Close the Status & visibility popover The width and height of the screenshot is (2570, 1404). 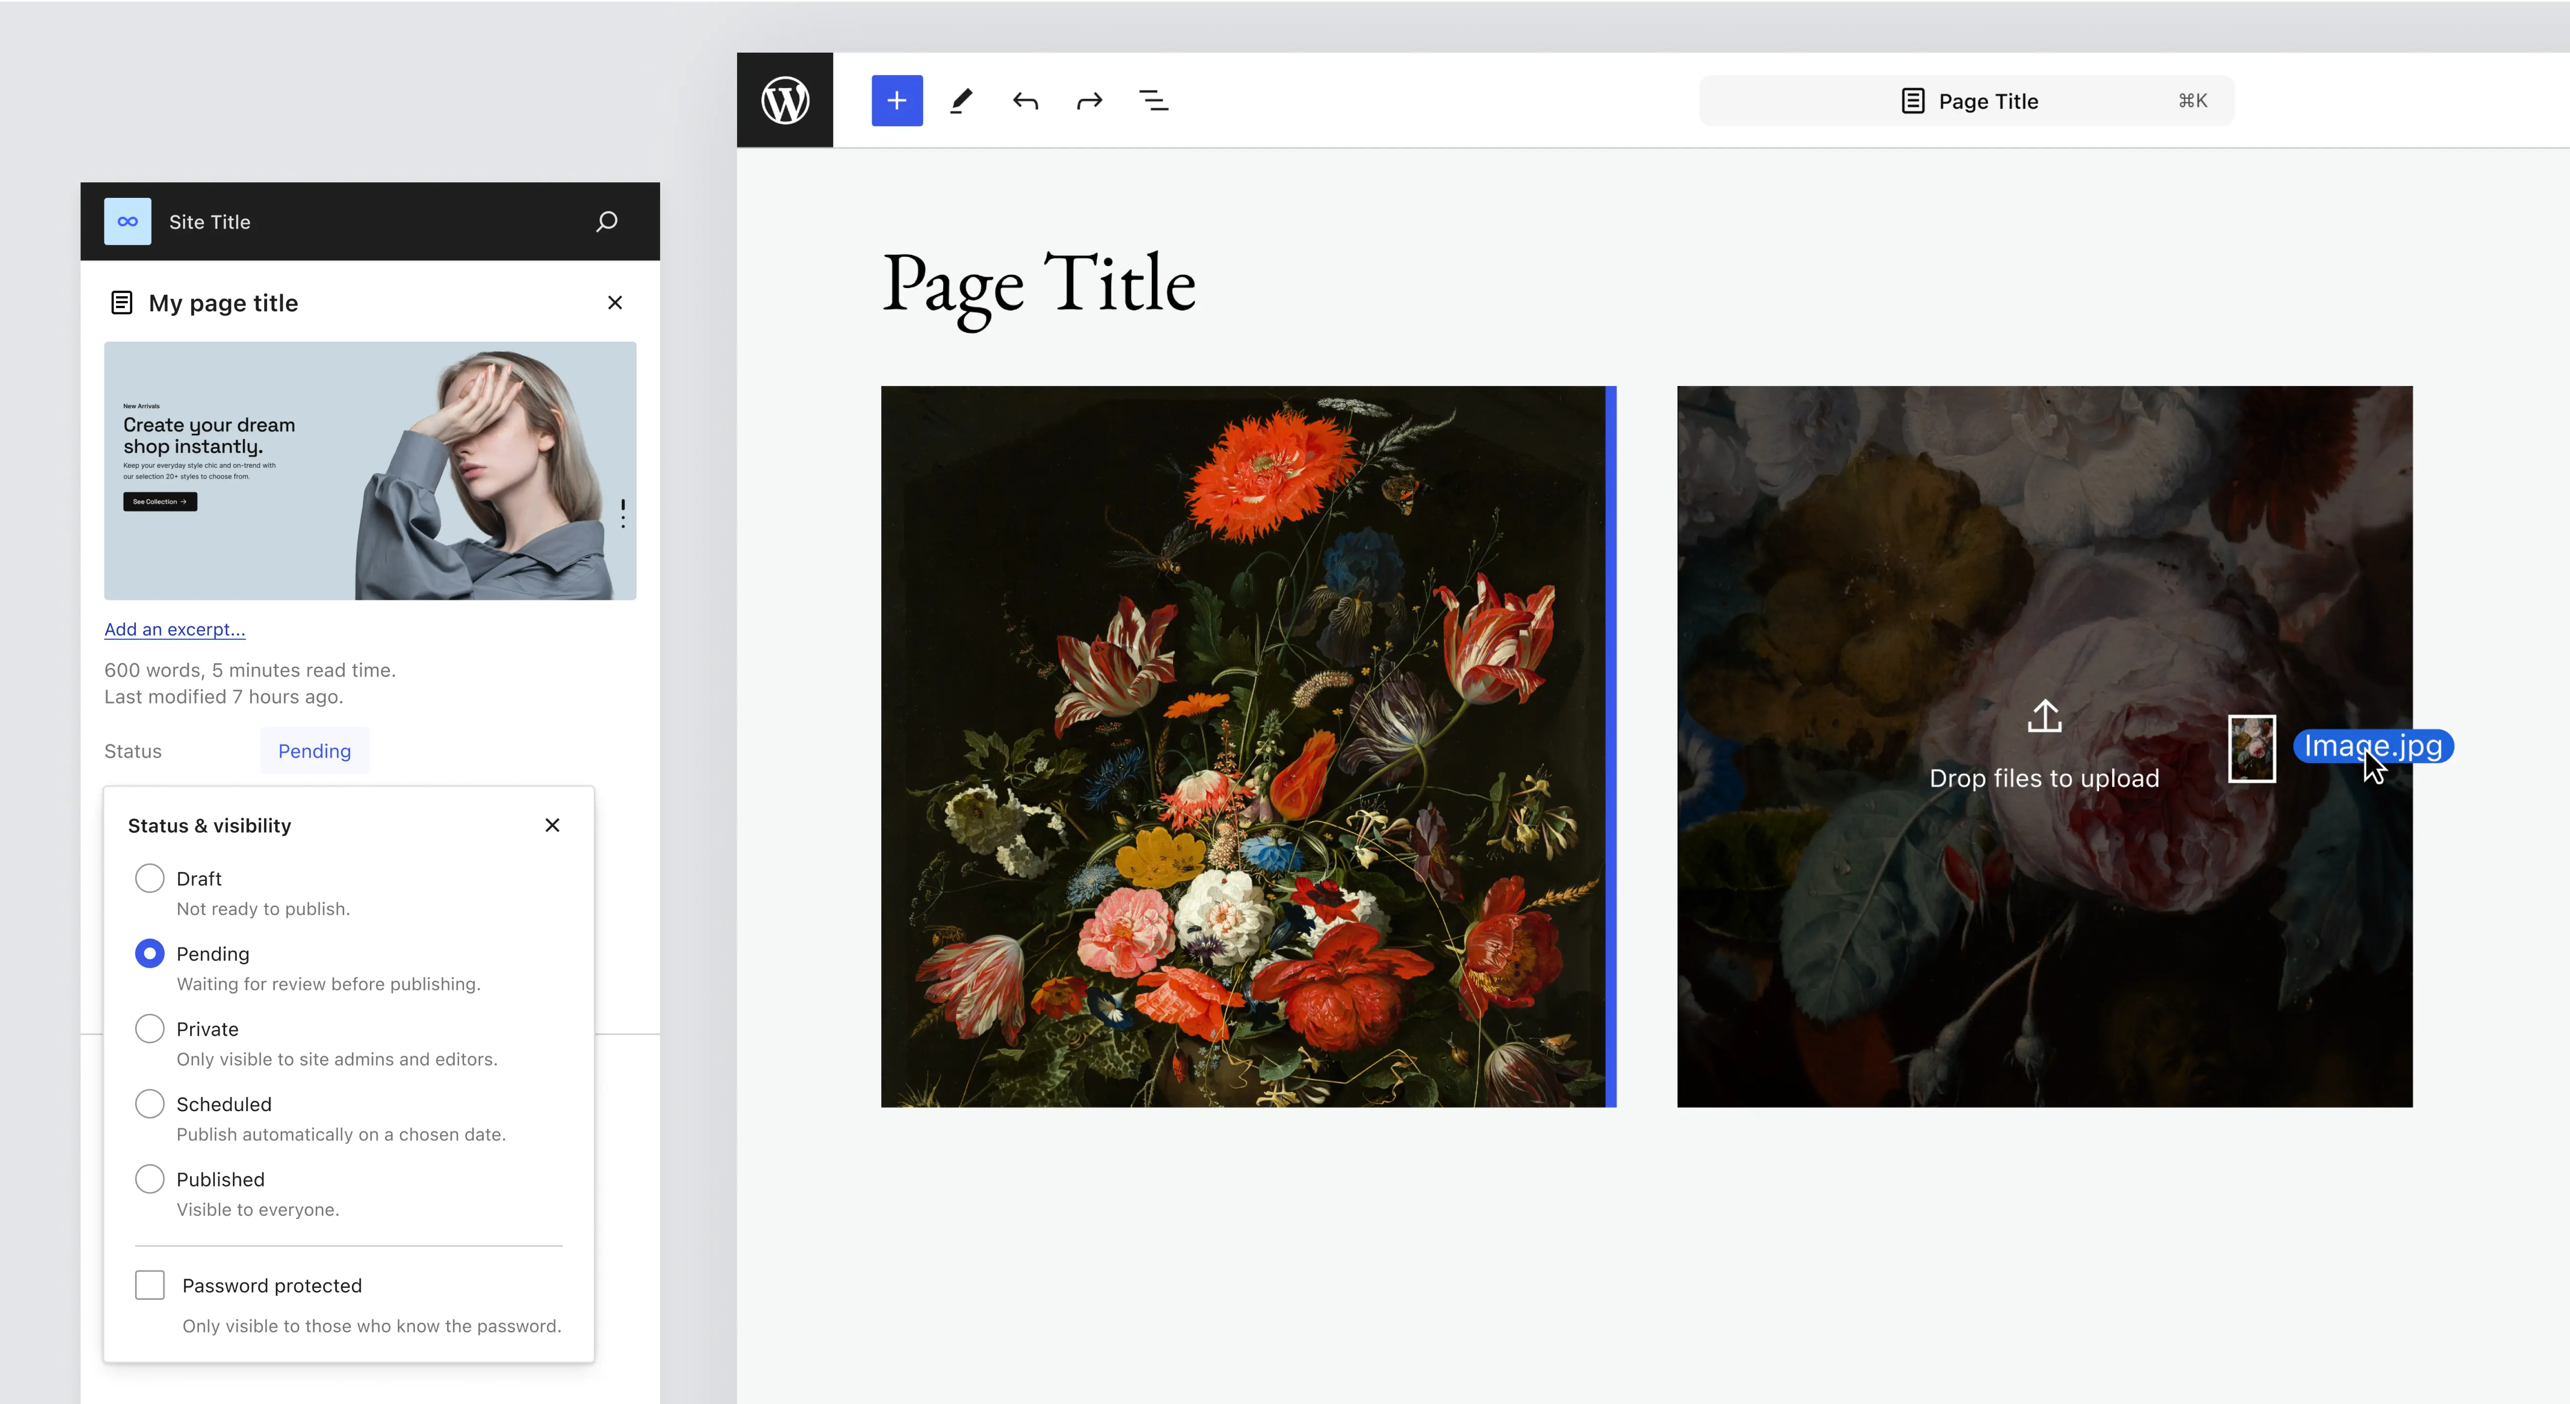(x=552, y=825)
